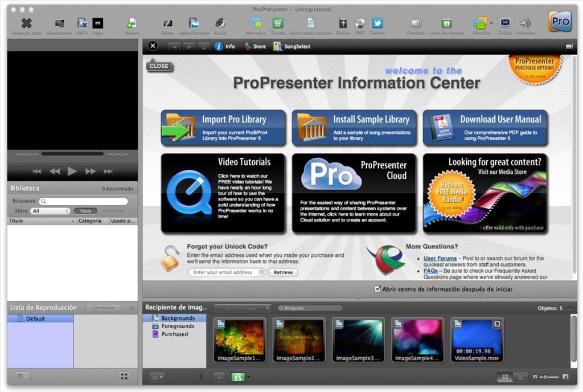Click the Biblioteca Búsqueda search field
Image resolution: width=583 pixels, height=392 pixels.
83,201
